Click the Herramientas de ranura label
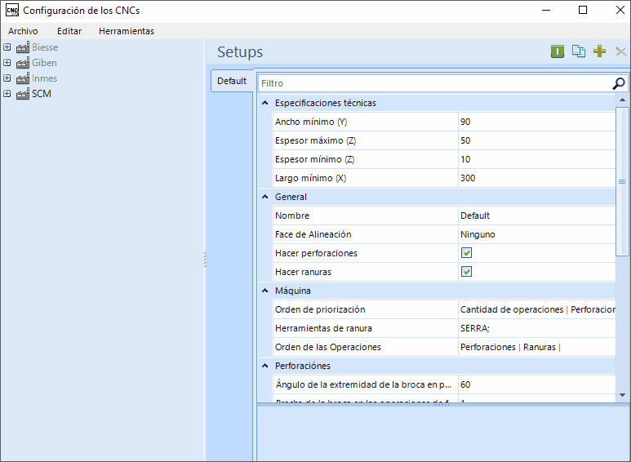631x462 pixels. pyautogui.click(x=323, y=328)
